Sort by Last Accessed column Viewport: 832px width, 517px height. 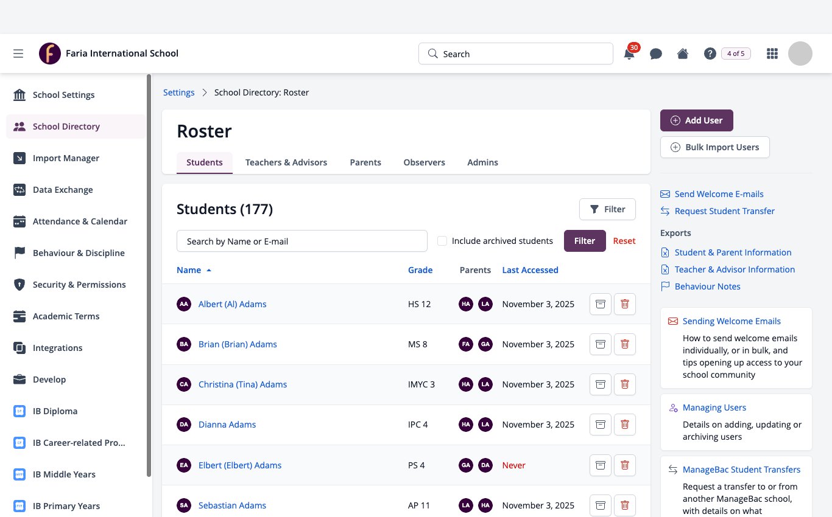pos(530,270)
